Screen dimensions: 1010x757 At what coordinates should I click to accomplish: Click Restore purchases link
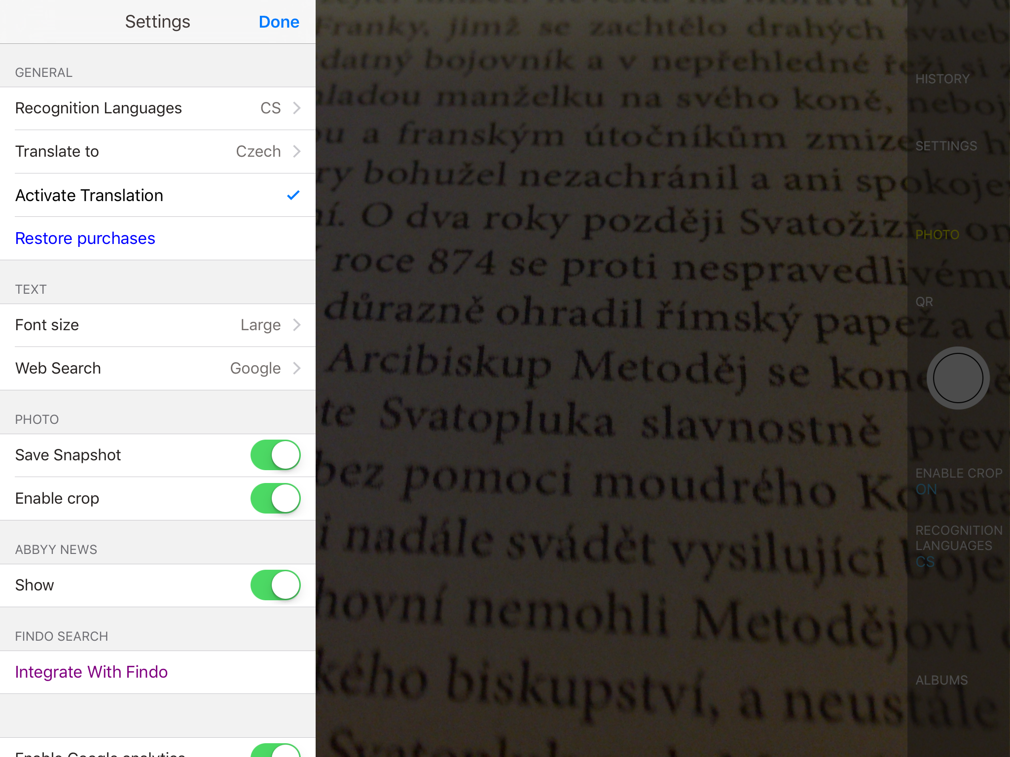pos(85,239)
